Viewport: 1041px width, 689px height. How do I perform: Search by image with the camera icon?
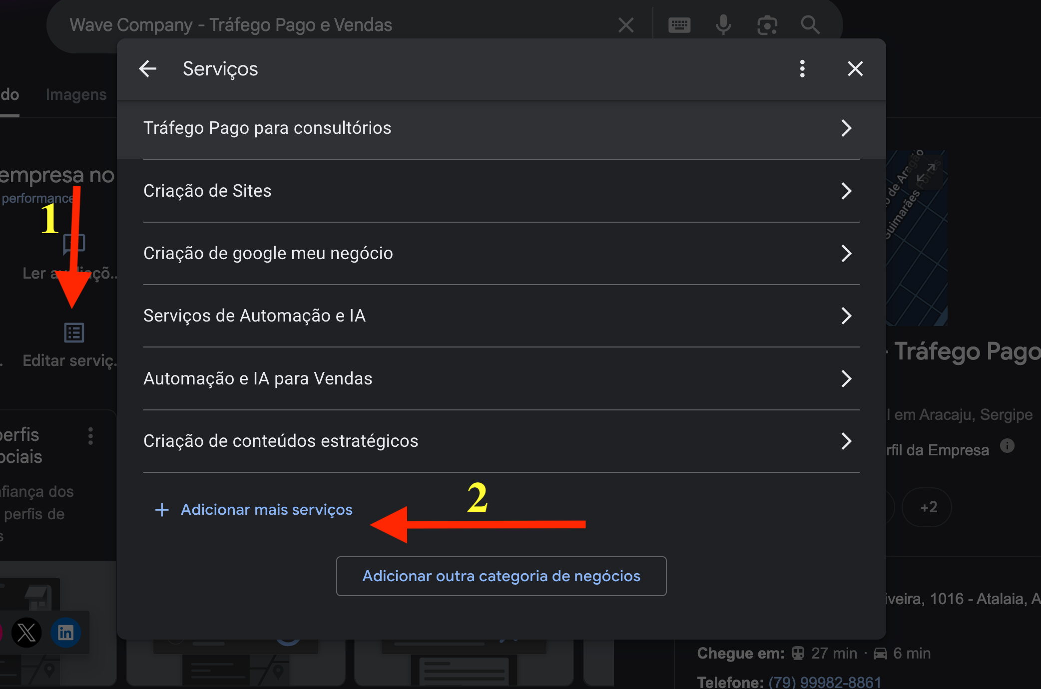point(767,25)
